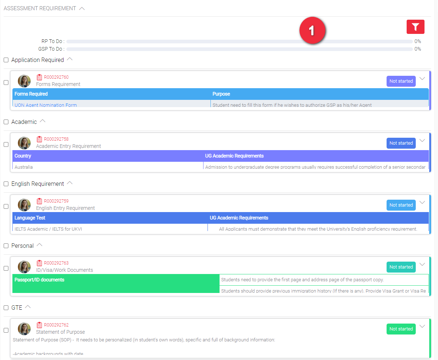
Task: Click clipboard icon beside R000292759
Action: (39, 201)
